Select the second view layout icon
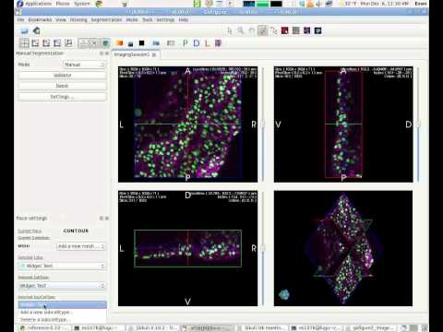Image resolution: width=443 pixels, height=332 pixels. [35, 43]
